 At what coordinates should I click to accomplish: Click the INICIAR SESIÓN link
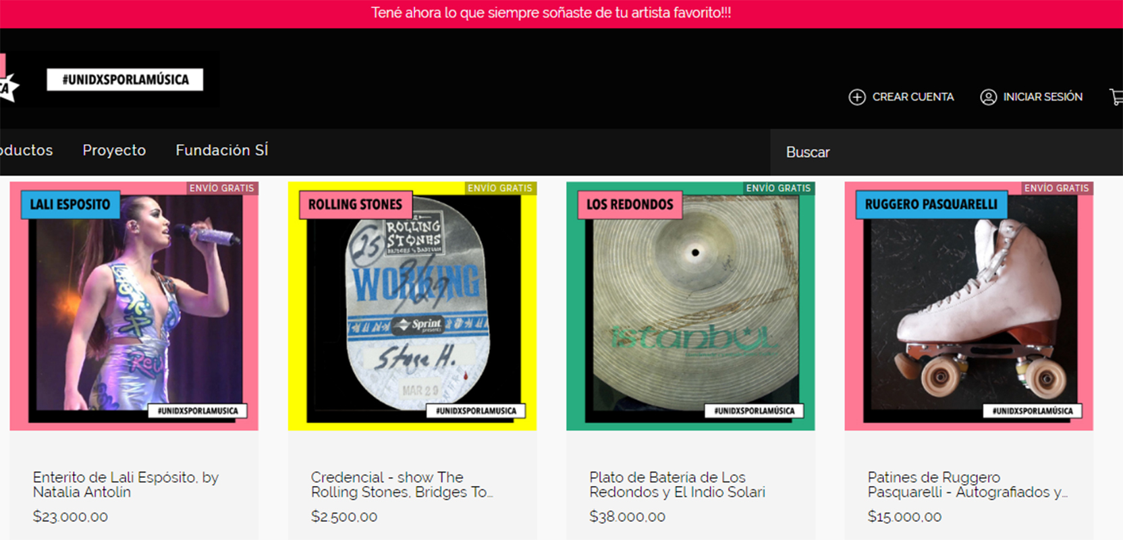point(1042,97)
